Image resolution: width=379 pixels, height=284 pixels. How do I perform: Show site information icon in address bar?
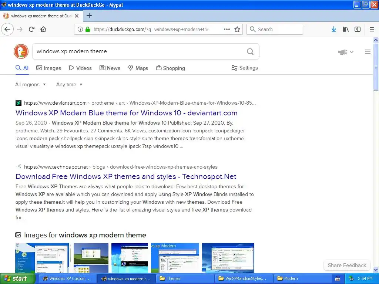pyautogui.click(x=80, y=29)
